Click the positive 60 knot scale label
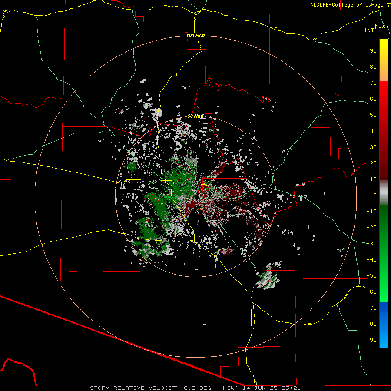This screenshot has height=391, width=391. click(x=373, y=99)
